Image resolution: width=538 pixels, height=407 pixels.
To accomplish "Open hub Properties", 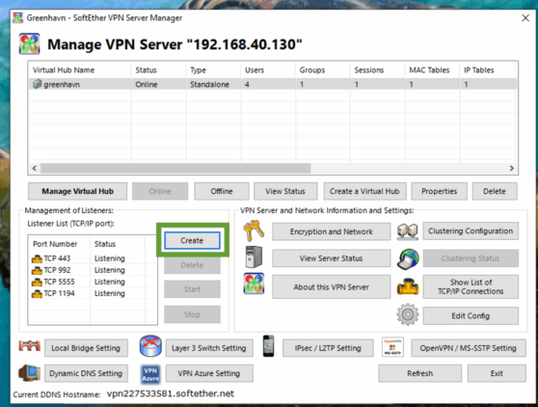I will 440,191.
